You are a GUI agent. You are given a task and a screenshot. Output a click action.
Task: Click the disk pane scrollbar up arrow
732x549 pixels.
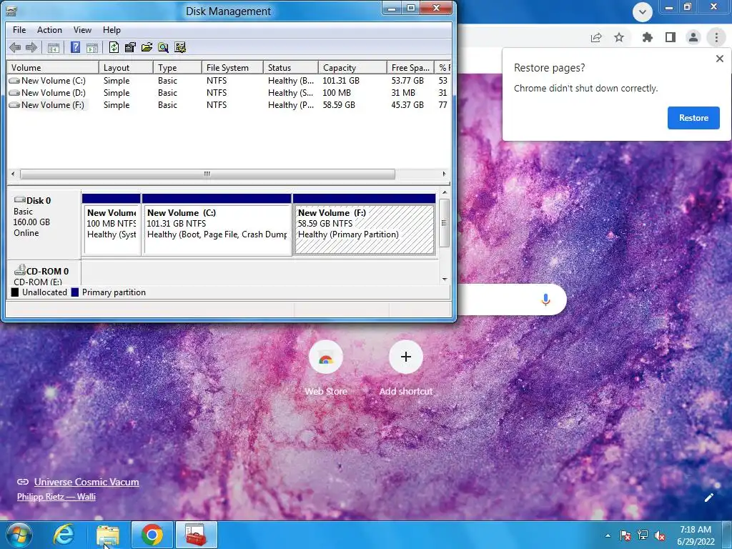[x=445, y=192]
